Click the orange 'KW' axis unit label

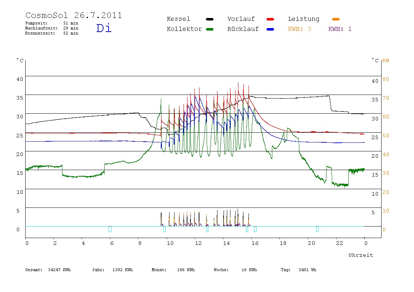(x=386, y=61)
